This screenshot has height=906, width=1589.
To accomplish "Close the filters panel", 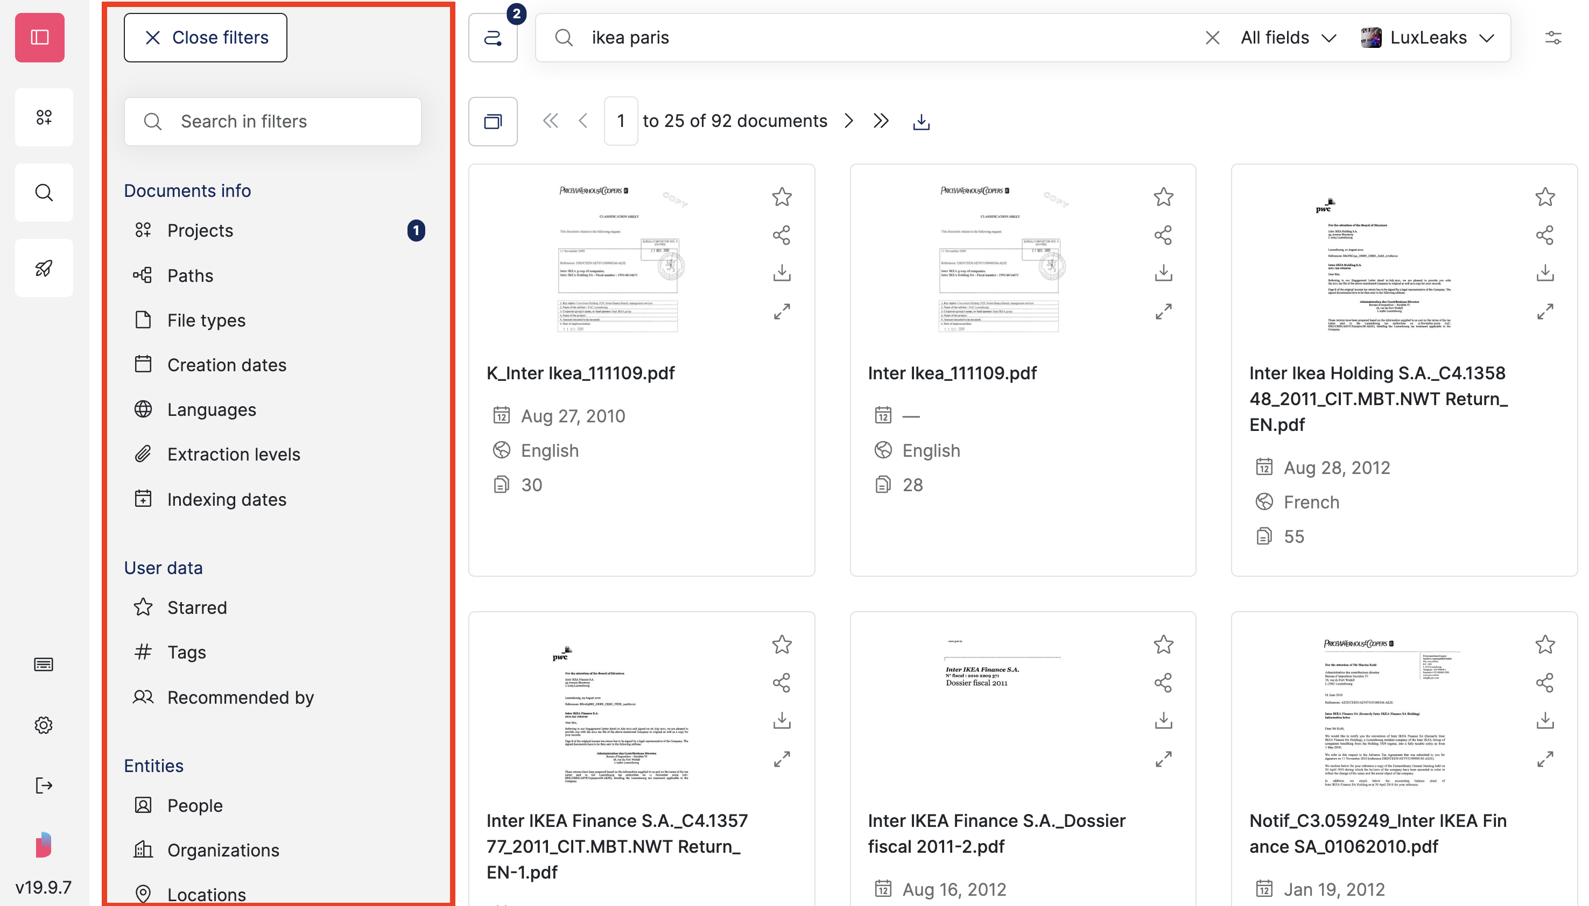I will (205, 37).
